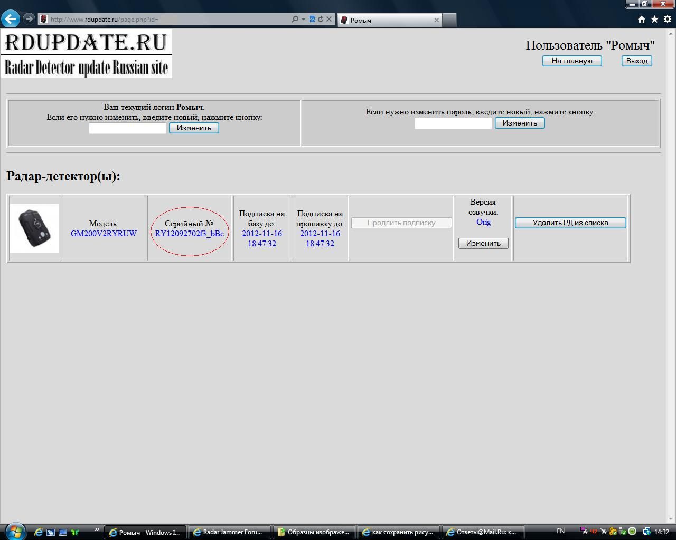The image size is (676, 540).
Task: Toggle Compatibility View icon in address bar
Action: (312, 20)
